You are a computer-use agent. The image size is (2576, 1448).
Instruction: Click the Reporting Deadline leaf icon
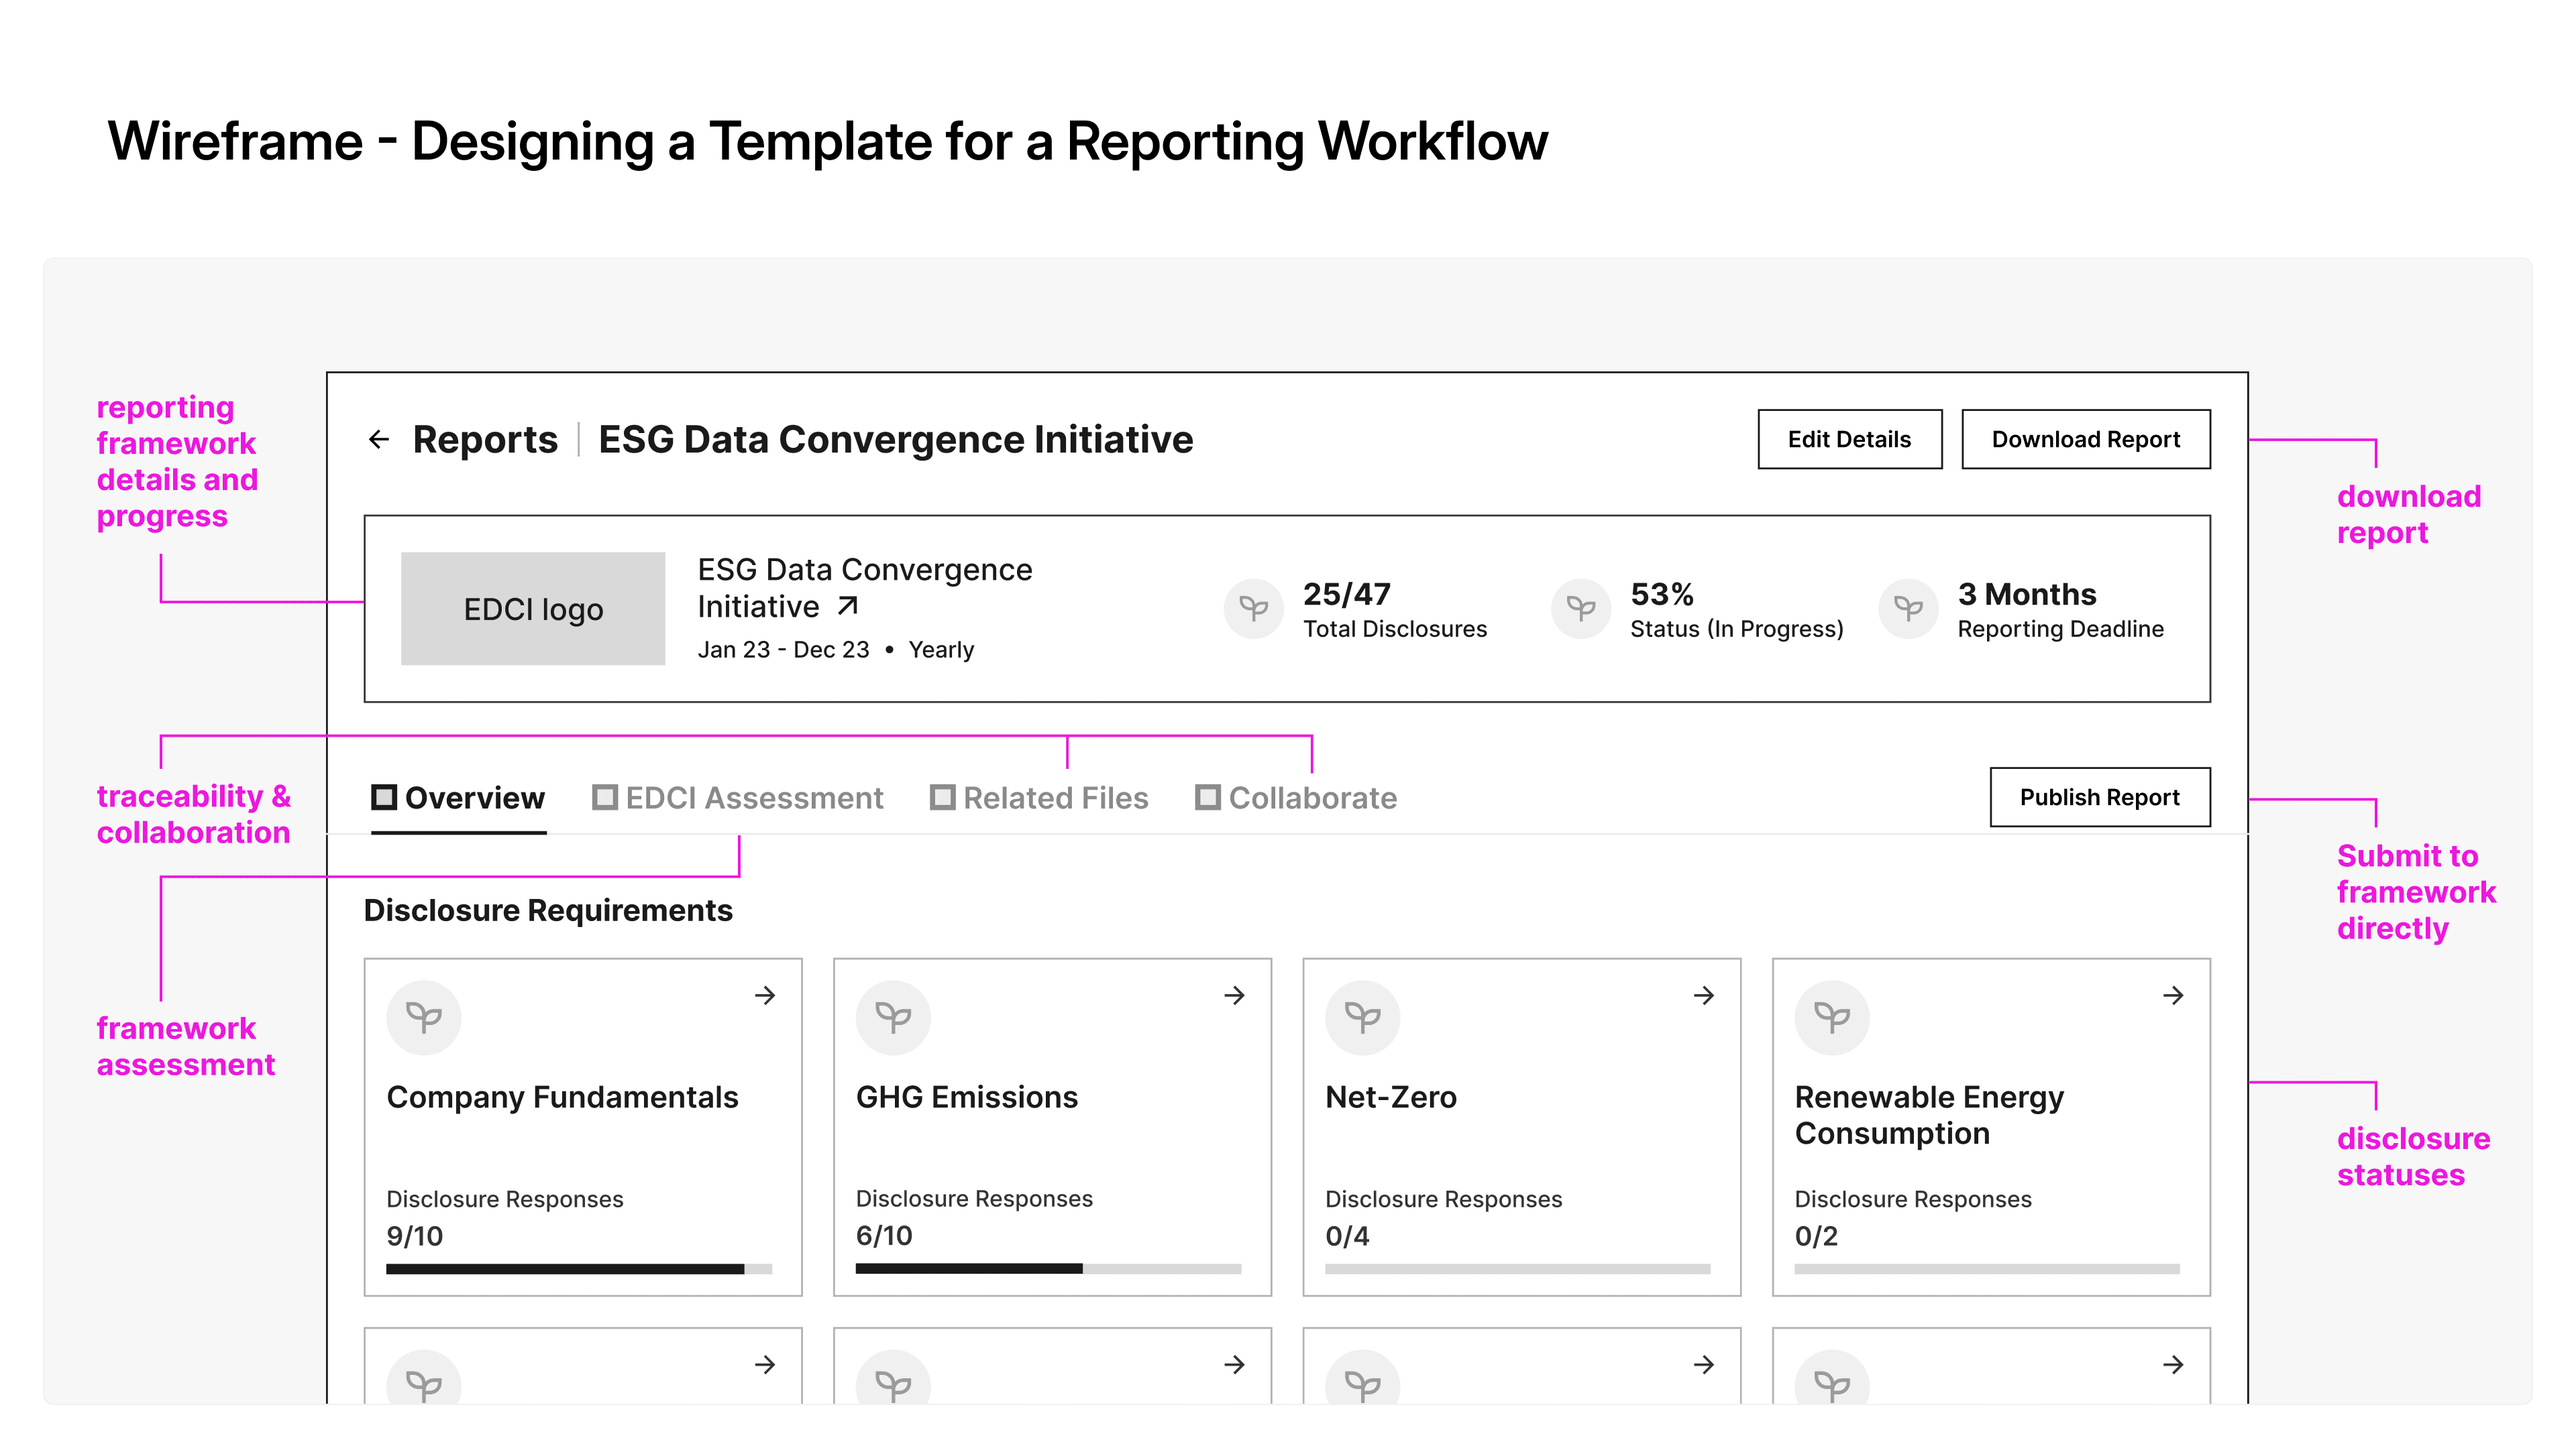1908,607
